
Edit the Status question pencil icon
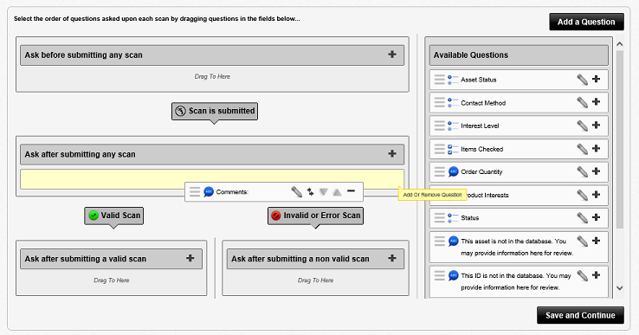pos(583,217)
